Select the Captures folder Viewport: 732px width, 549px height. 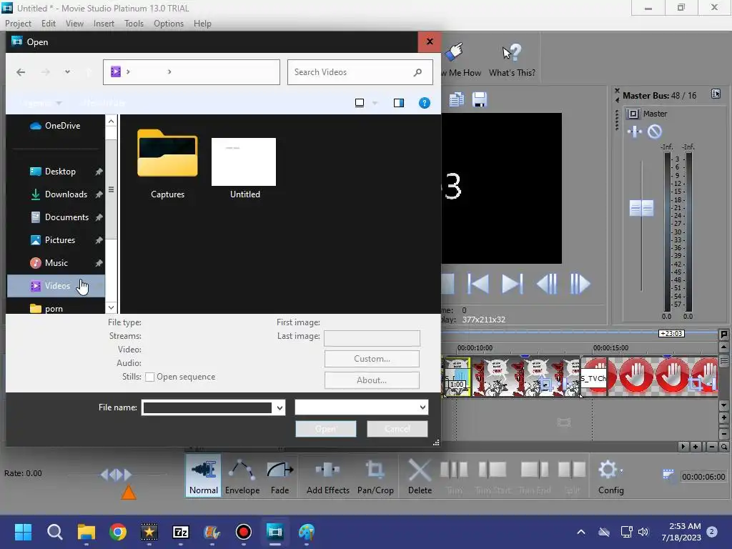167,164
